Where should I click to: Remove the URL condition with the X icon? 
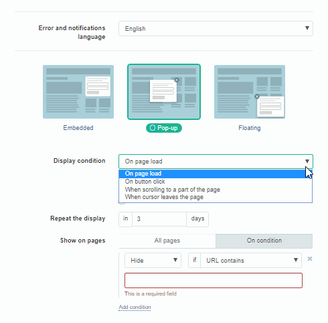[x=310, y=259]
